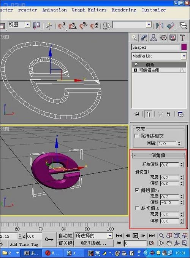Go to start frame
This screenshot has height=258, width=190.
pos(119,236)
